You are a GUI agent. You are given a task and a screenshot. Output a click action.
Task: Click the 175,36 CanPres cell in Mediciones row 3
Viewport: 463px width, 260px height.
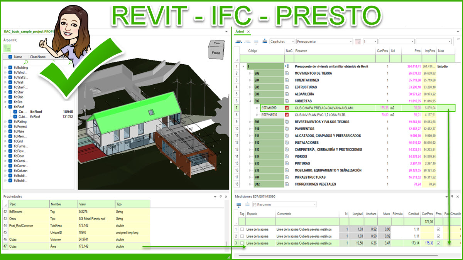(428, 243)
